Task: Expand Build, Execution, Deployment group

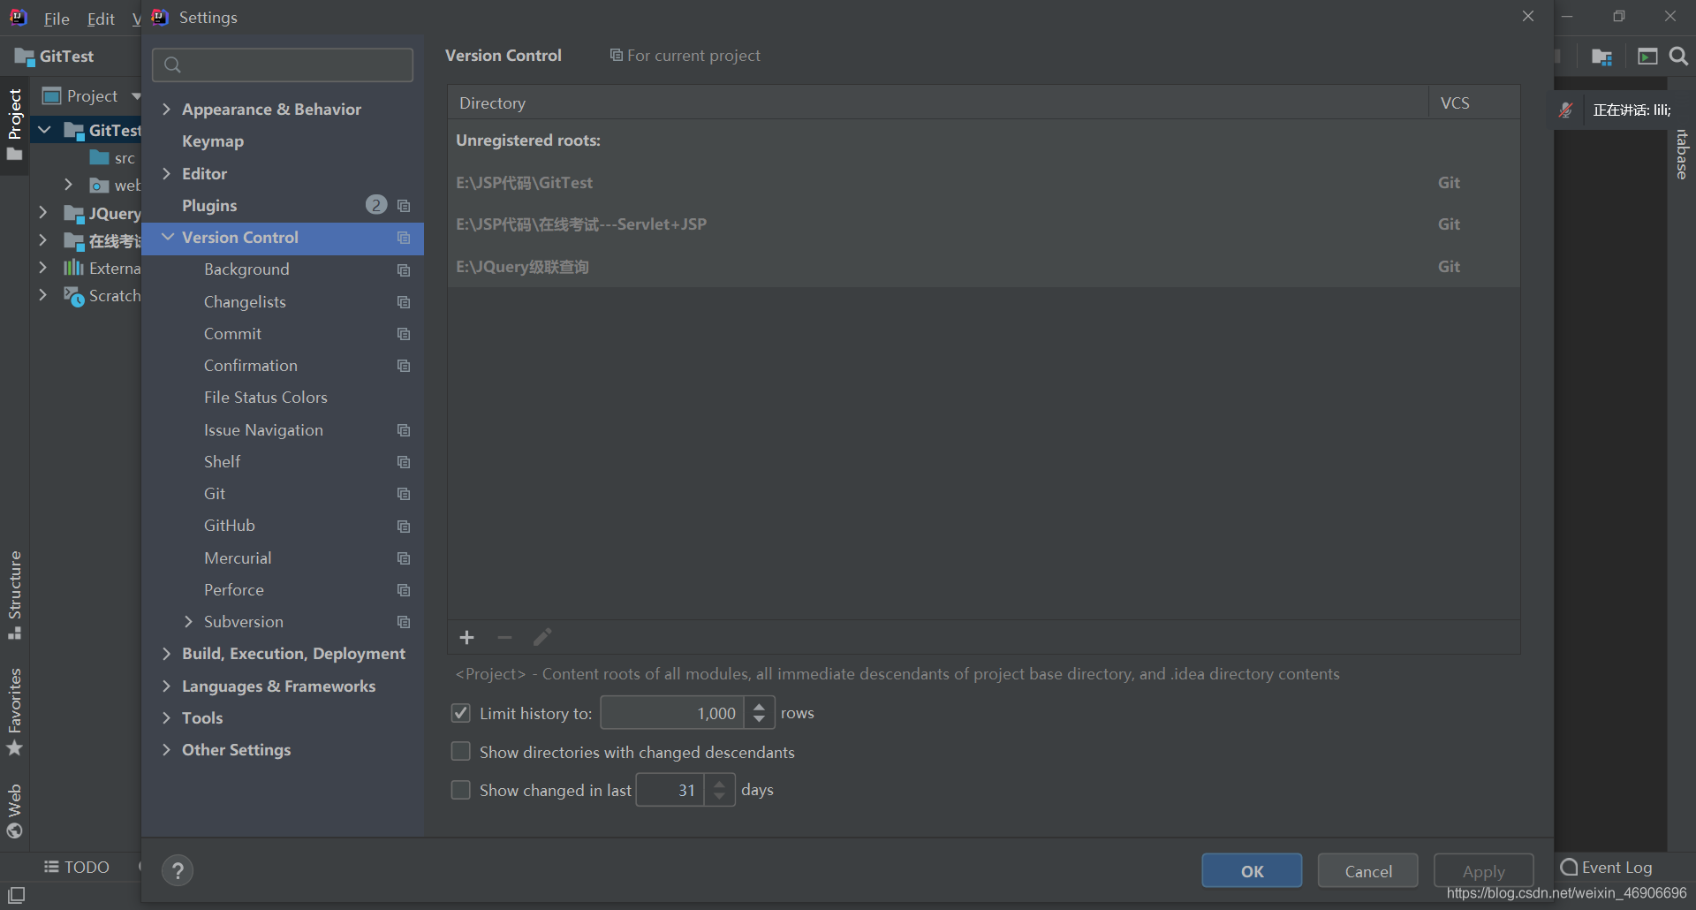Action: [166, 654]
